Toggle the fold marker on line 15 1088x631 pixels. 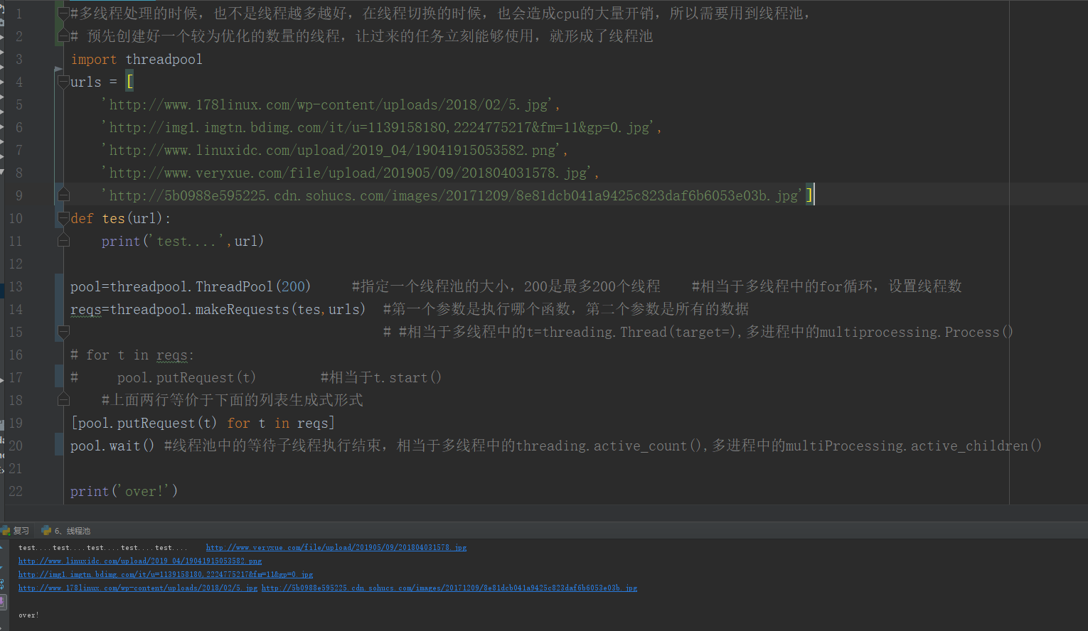pyautogui.click(x=63, y=332)
